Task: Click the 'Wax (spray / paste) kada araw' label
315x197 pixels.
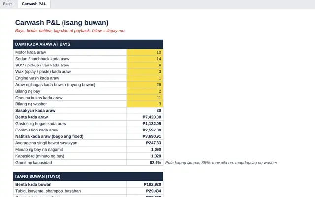Action: (x=43, y=72)
